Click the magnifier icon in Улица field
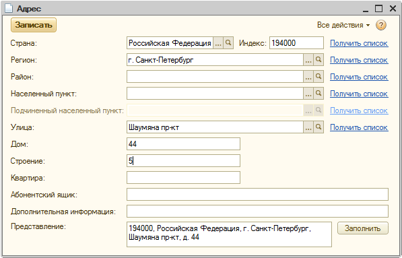Screen dimensions: 402x258 tap(319, 127)
